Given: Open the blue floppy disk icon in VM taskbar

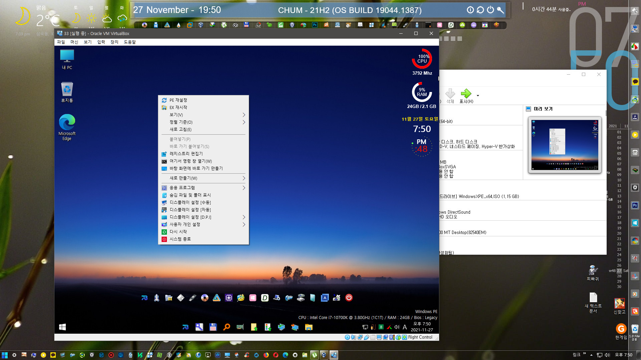Looking at the screenshot, I should [213, 327].
